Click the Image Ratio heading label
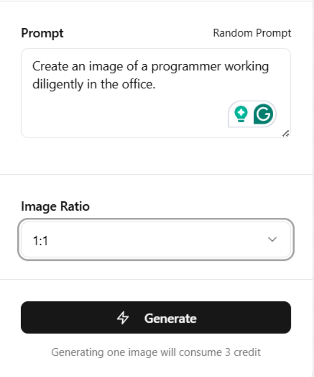The height and width of the screenshot is (377, 314). click(56, 207)
